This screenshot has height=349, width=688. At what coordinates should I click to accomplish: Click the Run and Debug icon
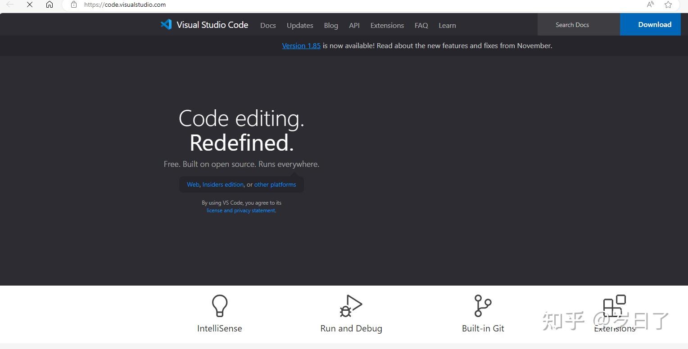[351, 305]
